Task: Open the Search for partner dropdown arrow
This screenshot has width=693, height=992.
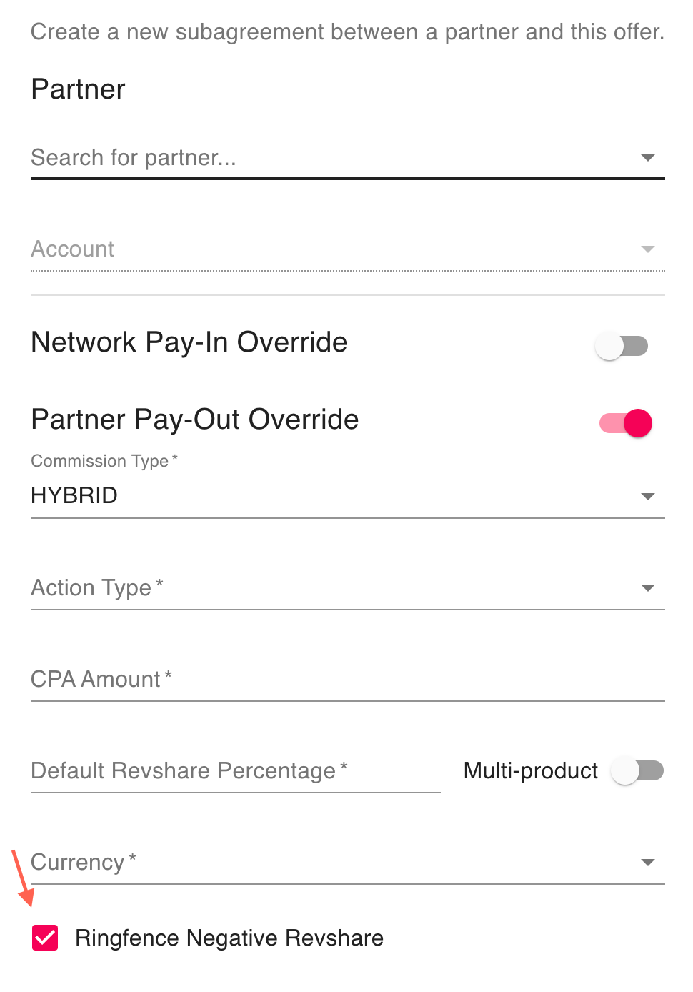Action: [647, 158]
